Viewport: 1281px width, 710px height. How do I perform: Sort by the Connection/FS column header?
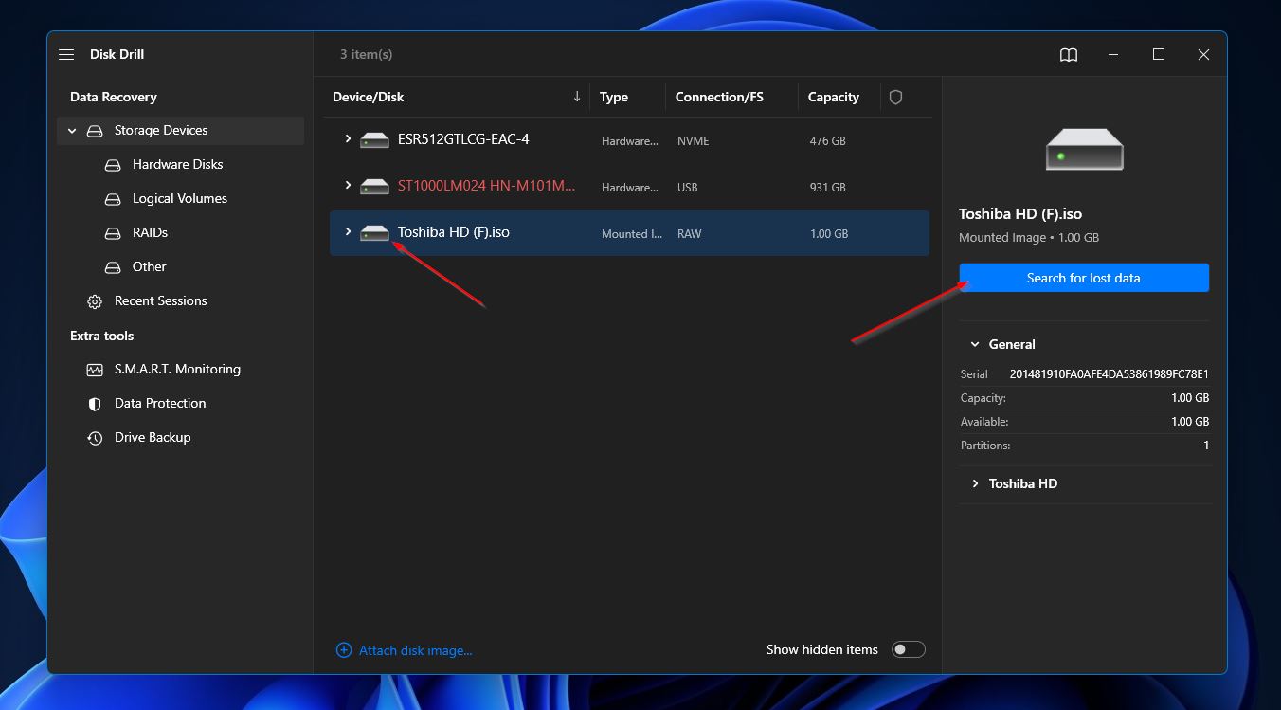coord(719,97)
